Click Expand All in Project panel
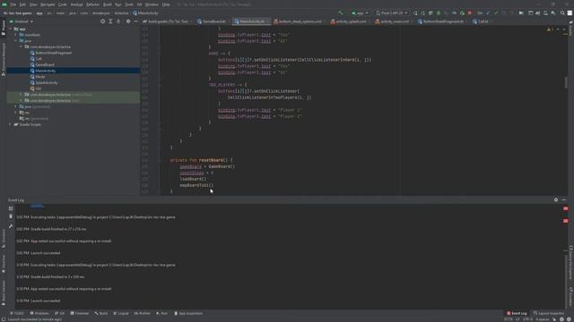 click(110, 21)
